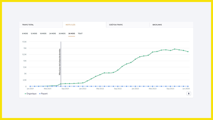Select the Mots-clés tab
This screenshot has height=120, width=213.
pos(70,25)
